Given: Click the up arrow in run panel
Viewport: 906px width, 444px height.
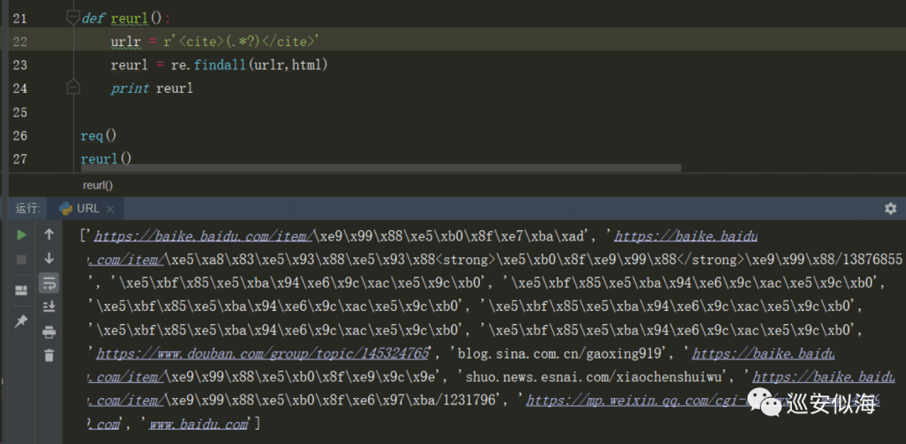Looking at the screenshot, I should pyautogui.click(x=49, y=235).
